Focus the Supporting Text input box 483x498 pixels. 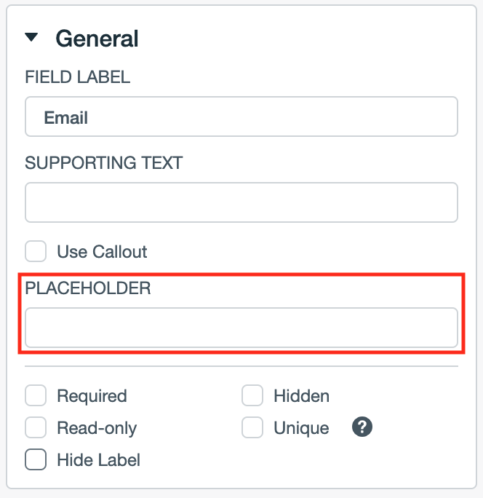241,202
